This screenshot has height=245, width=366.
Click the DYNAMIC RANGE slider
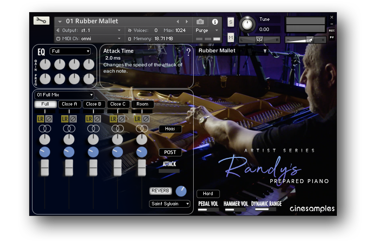[266, 209]
